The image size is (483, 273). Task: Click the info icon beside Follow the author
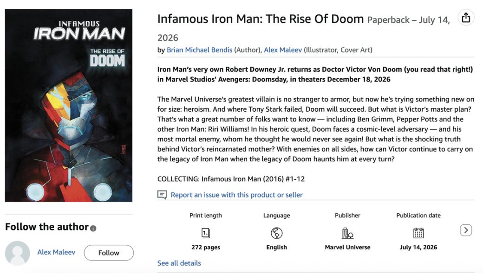click(93, 228)
